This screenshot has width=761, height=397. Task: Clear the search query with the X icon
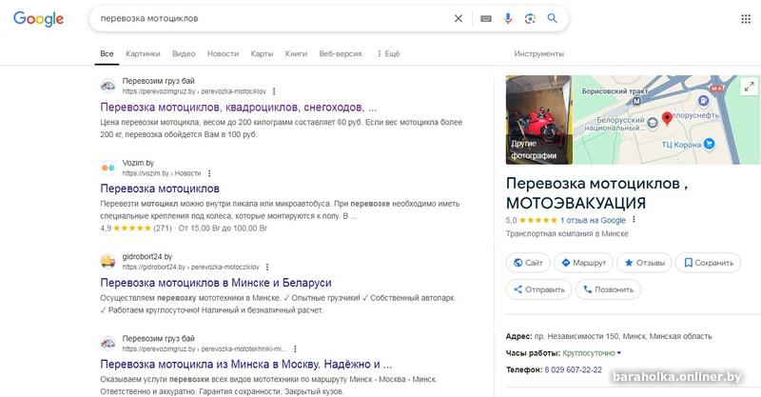pos(459,18)
